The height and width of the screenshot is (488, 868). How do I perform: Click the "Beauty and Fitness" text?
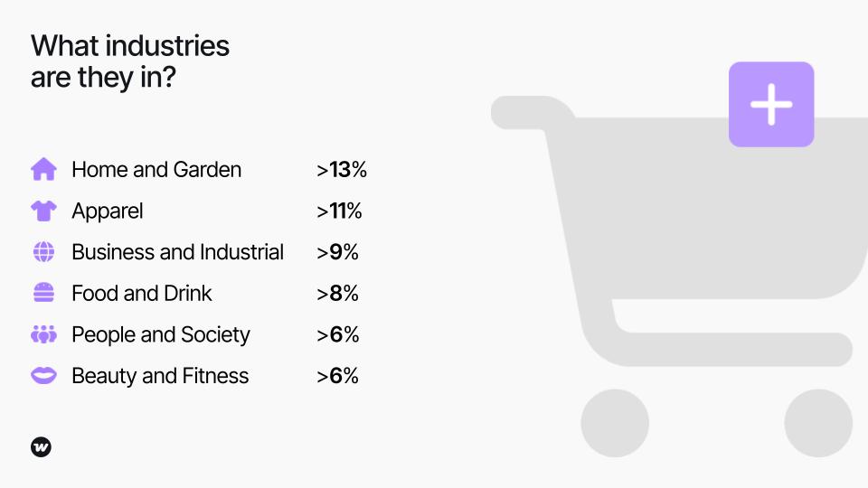pos(160,376)
